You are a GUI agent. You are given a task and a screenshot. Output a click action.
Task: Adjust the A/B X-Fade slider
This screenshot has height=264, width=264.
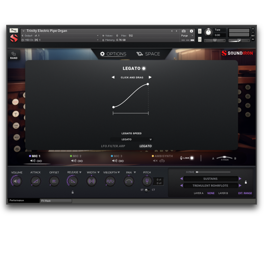click(x=224, y=158)
